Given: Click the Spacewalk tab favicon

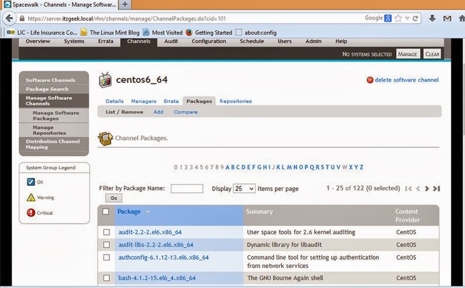Looking at the screenshot, I should 7,5.
